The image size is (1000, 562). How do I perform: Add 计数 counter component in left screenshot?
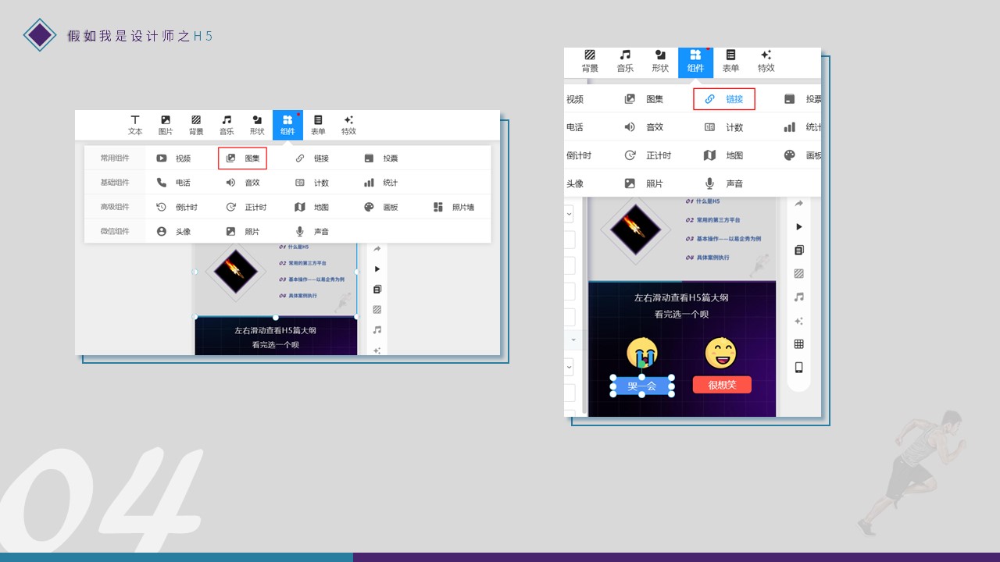coord(312,183)
